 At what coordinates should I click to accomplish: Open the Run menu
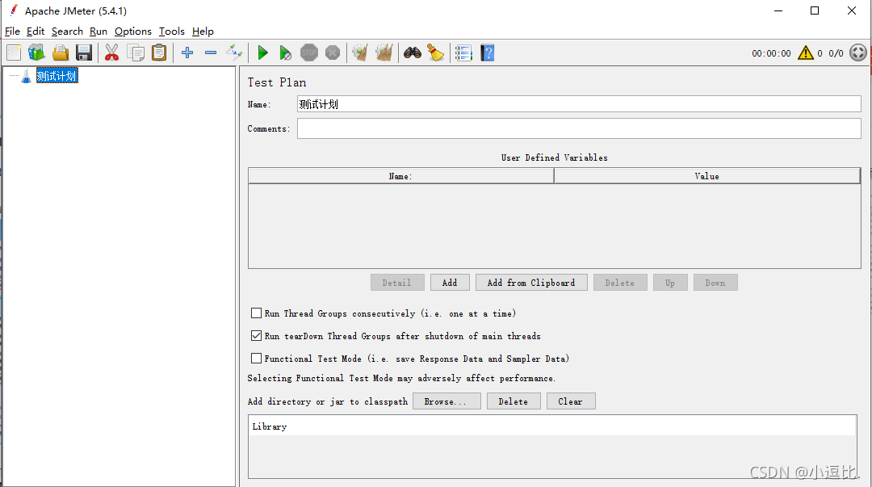pos(99,31)
